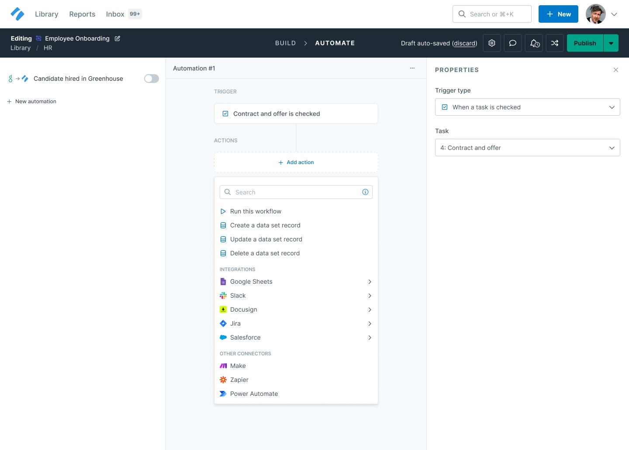Choose Zapier from other connectors
The height and width of the screenshot is (450, 629).
(239, 380)
